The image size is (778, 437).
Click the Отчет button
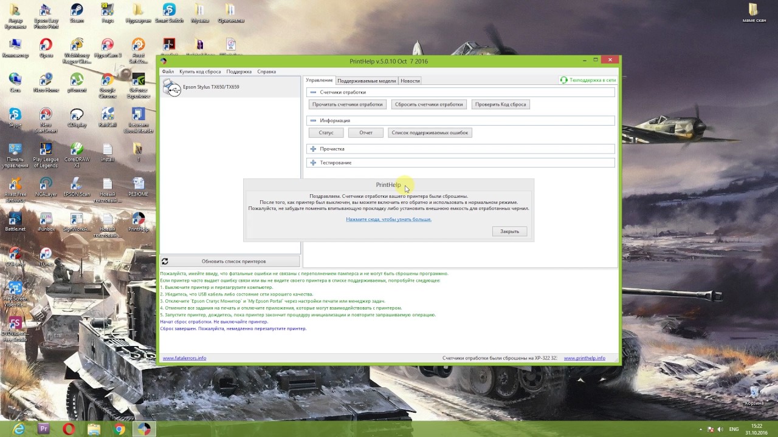point(366,132)
